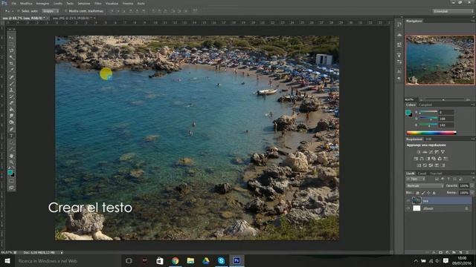The width and height of the screenshot is (476, 267).
Task: Open the status bar info arrow
Action: pyautogui.click(x=62, y=252)
